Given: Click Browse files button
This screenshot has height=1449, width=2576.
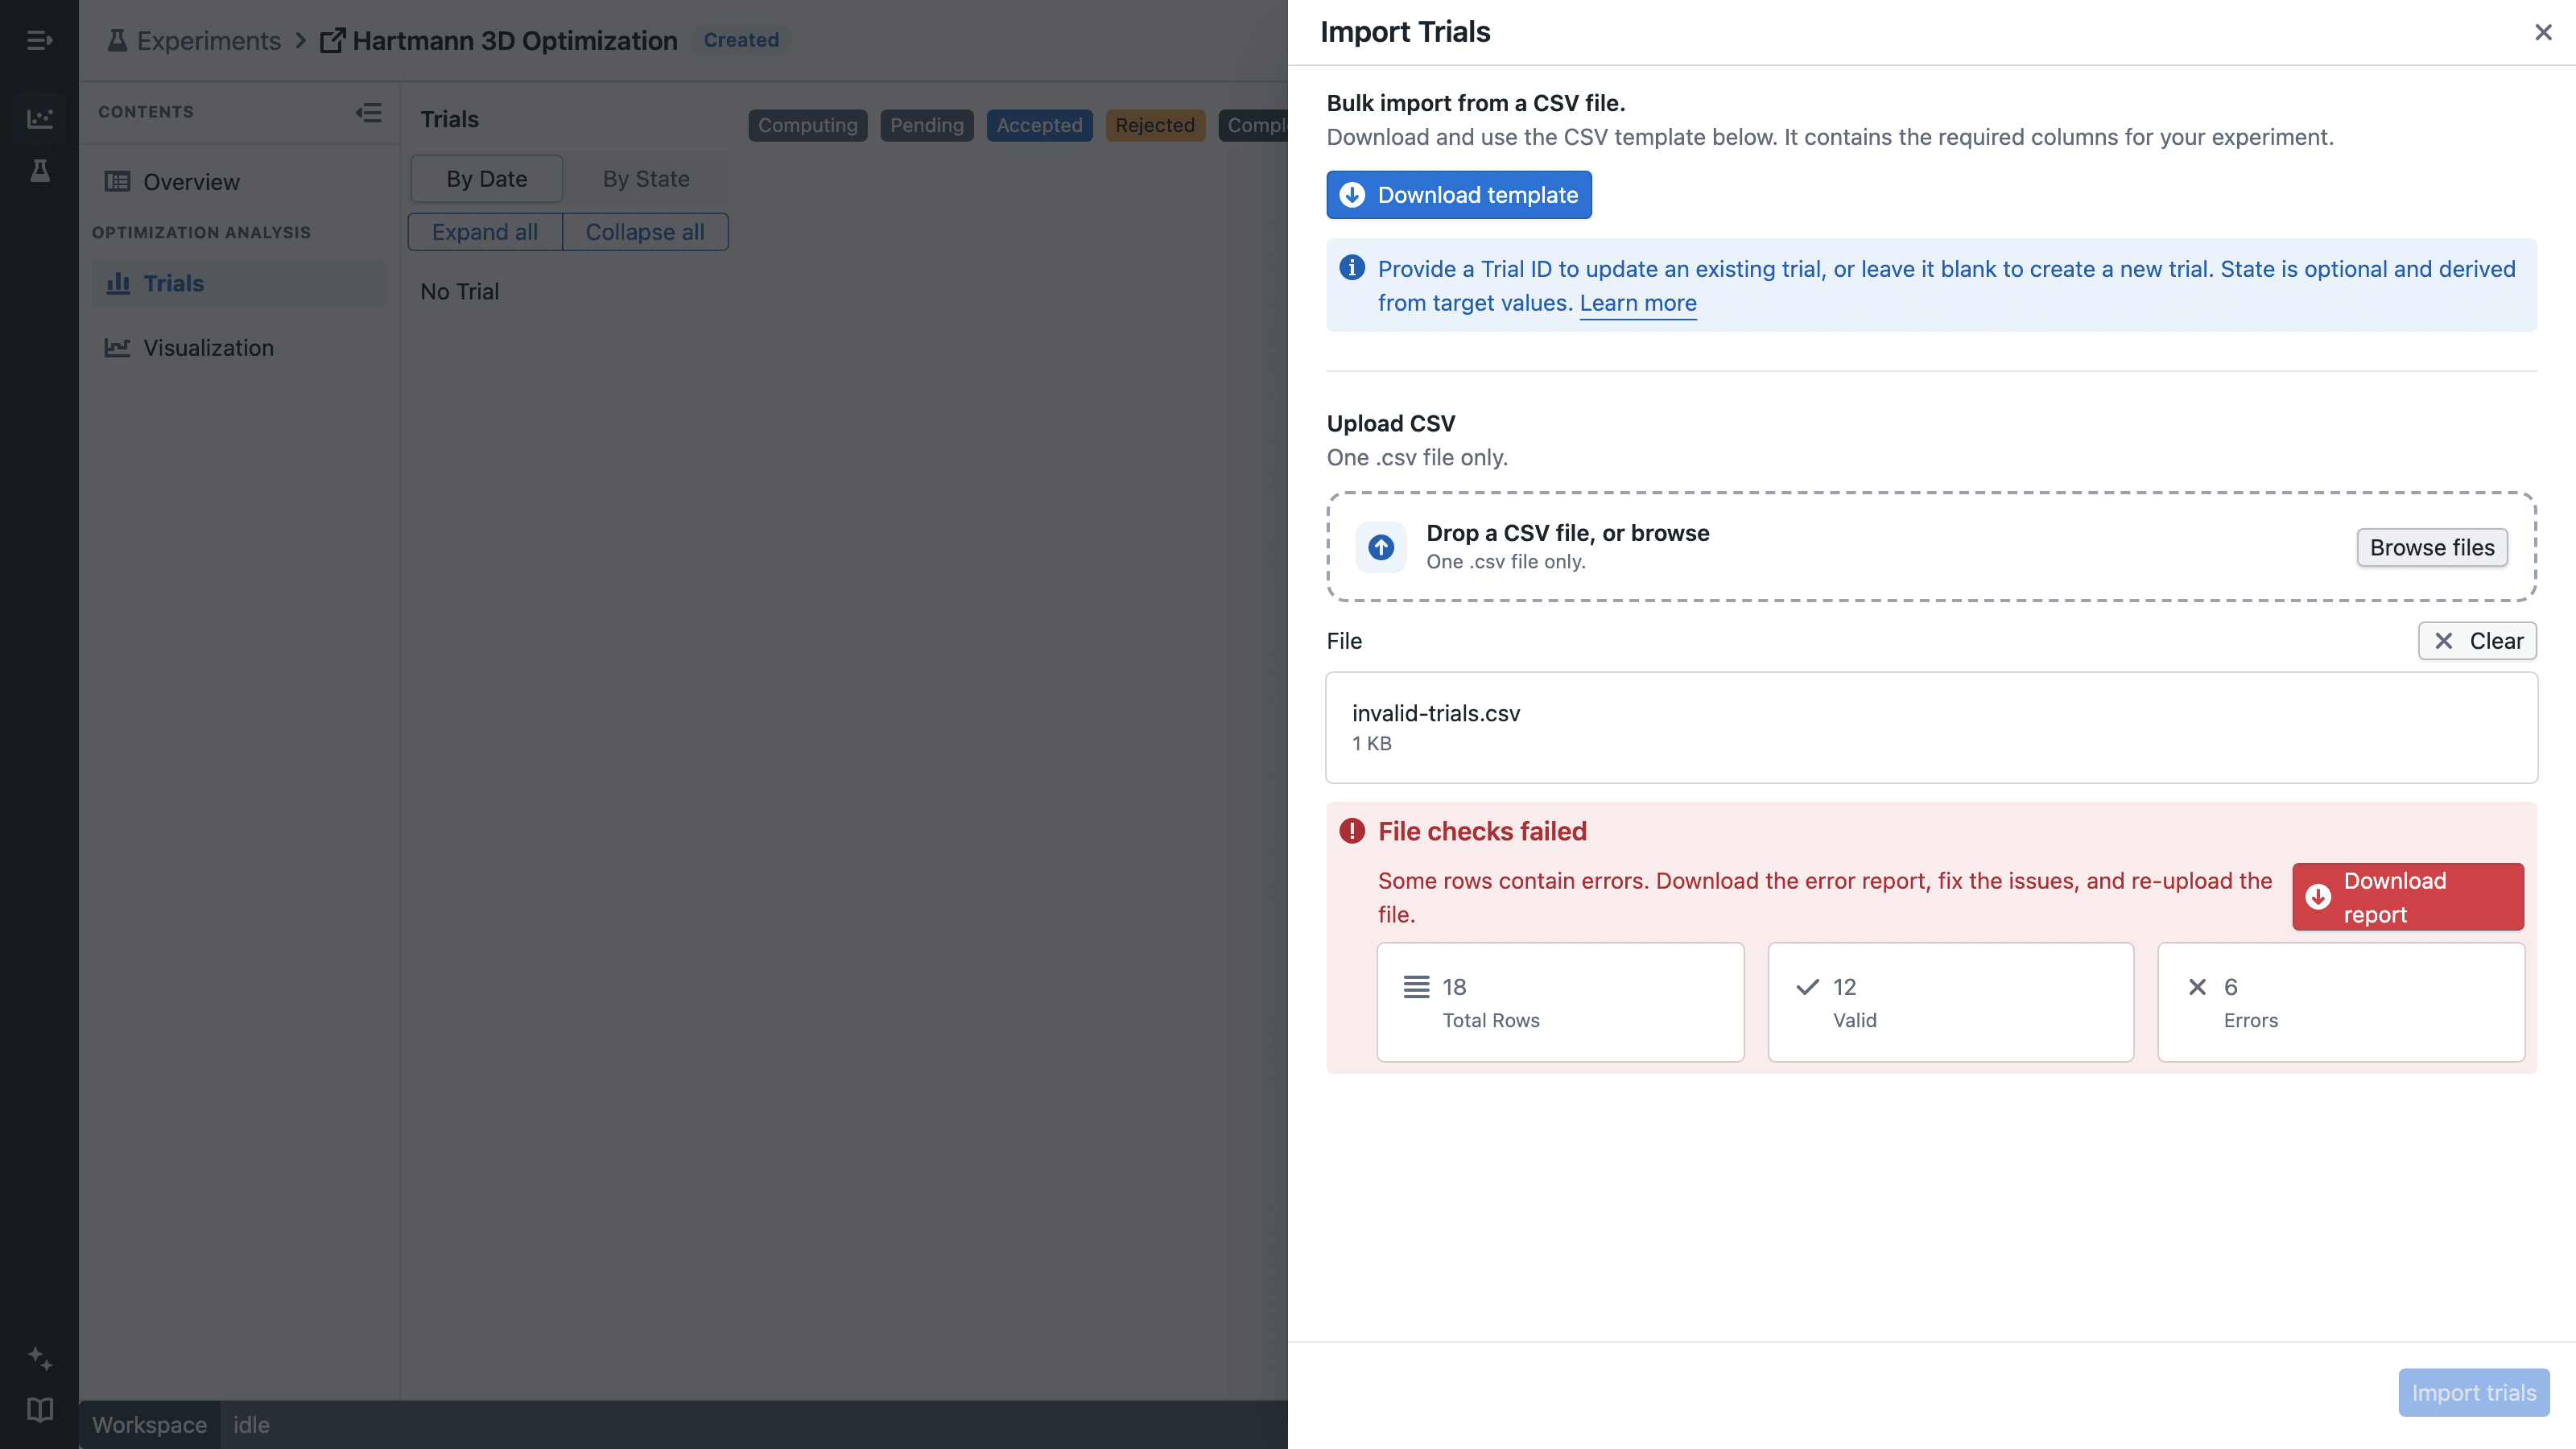Looking at the screenshot, I should tap(2432, 547).
